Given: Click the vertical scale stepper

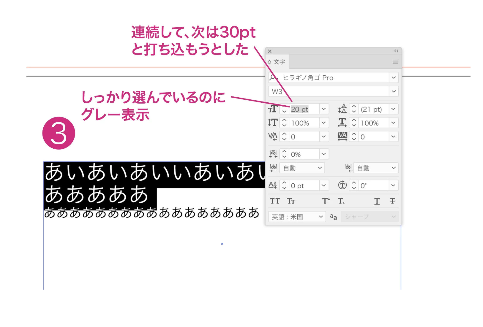Looking at the screenshot, I should click(x=284, y=123).
